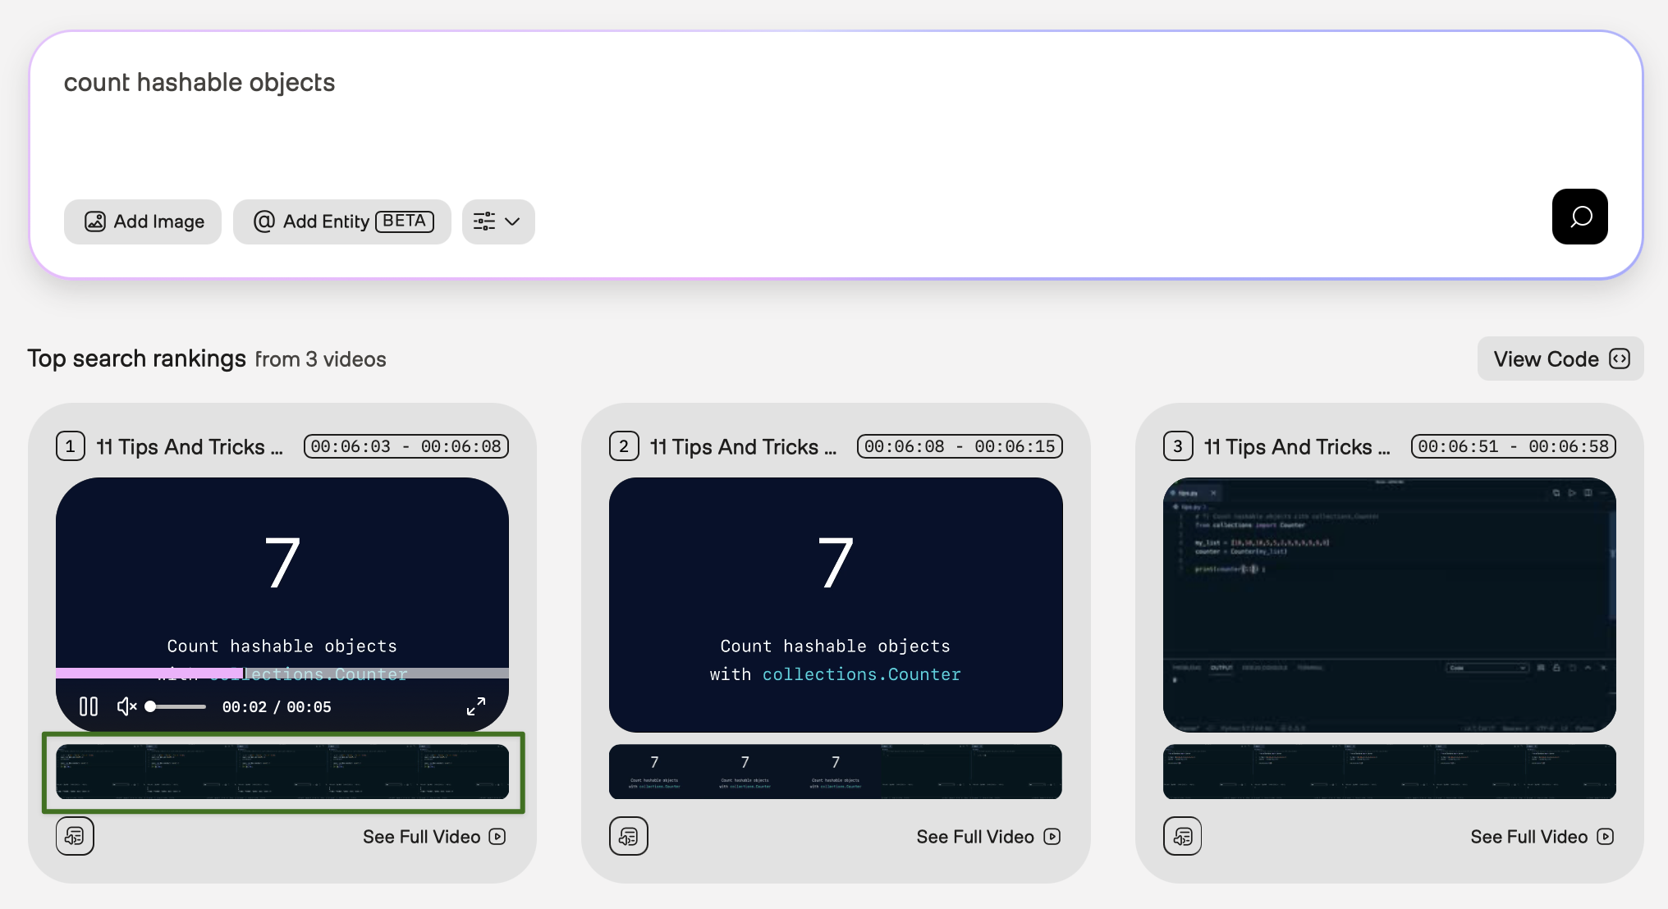Unmute the first video's audio
The height and width of the screenshot is (909, 1668).
point(126,706)
